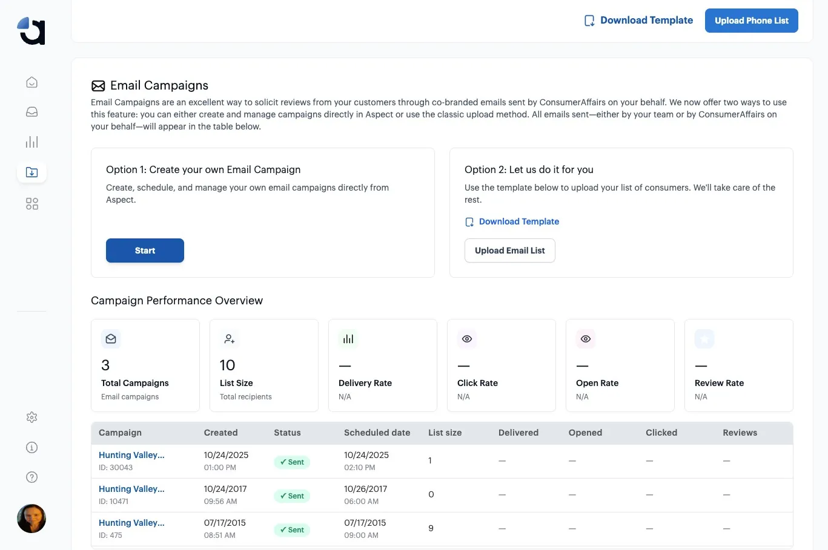Click the Campaign column header
The image size is (828, 550).
click(120, 433)
